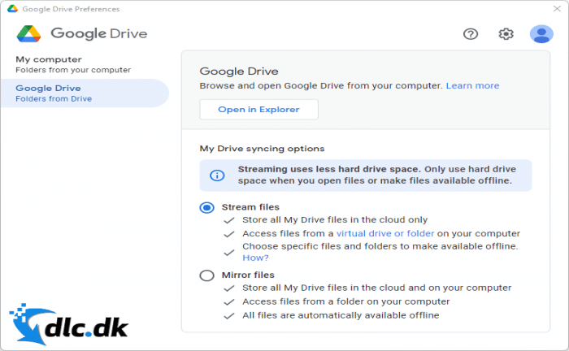Click the Open in Explorer button
Screen dimensions: 569x351
click(258, 110)
